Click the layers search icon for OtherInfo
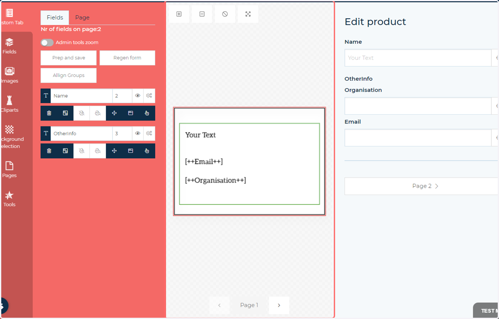Screen dimensions: 499x319 98,151
